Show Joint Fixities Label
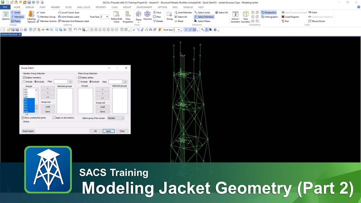 click(69, 17)
